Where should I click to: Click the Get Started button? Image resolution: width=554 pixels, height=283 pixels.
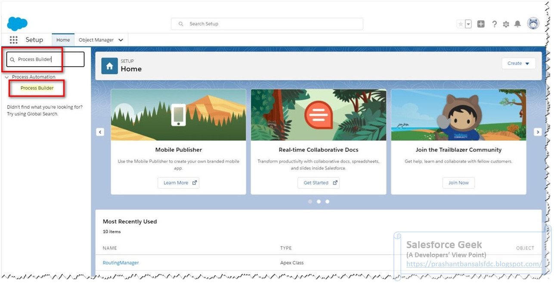[x=319, y=183]
